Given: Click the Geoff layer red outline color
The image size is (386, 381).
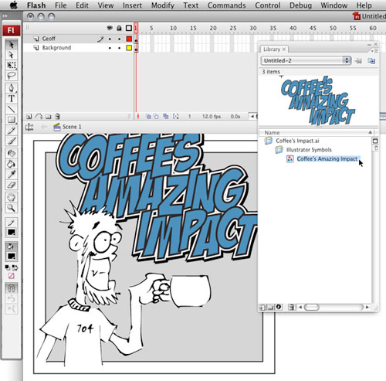Looking at the screenshot, I should [x=129, y=39].
